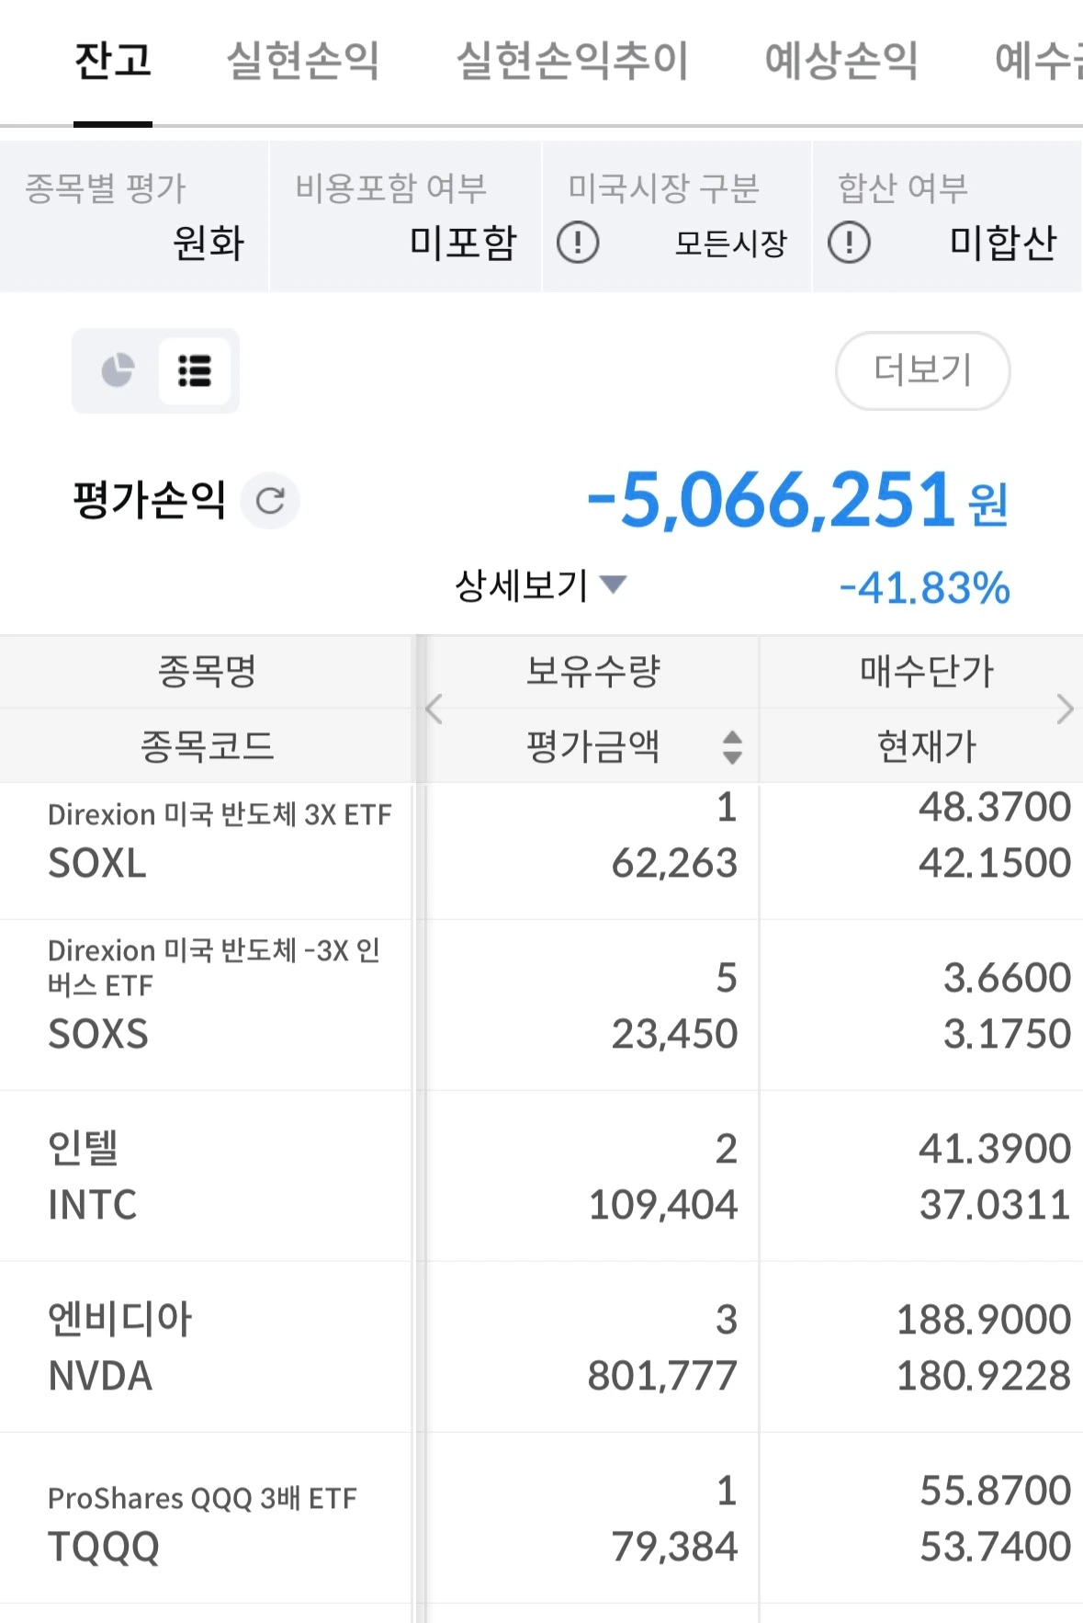Image resolution: width=1083 pixels, height=1623 pixels.
Task: Tap info icon next to 모든시장
Action: click(578, 244)
